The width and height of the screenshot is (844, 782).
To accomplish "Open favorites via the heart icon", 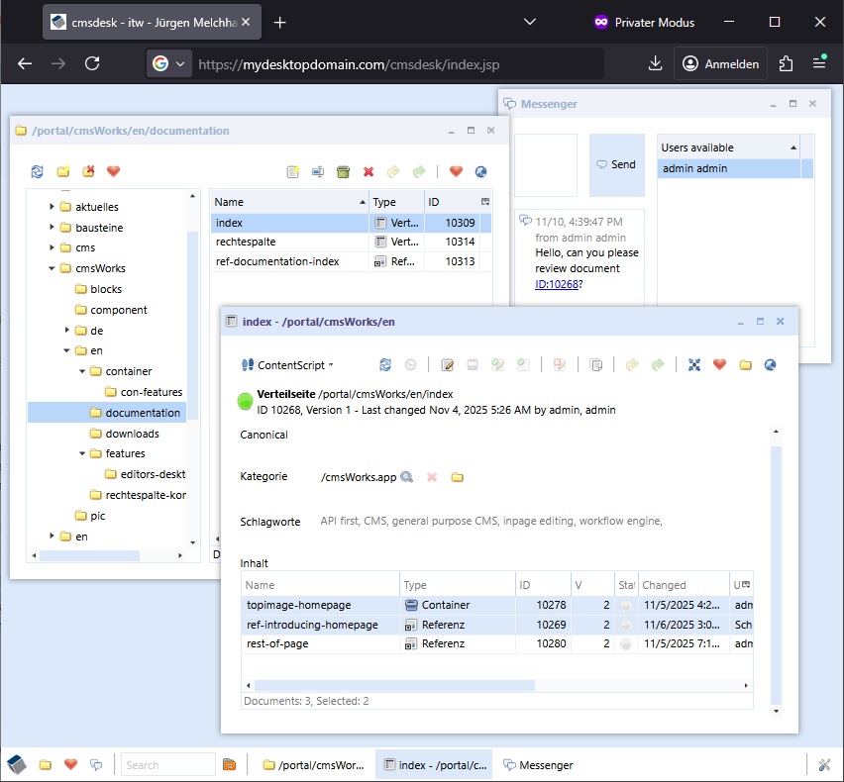I will [x=113, y=171].
